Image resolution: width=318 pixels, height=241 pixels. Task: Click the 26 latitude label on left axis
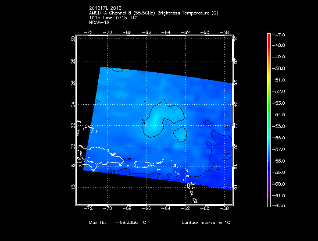point(73,83)
